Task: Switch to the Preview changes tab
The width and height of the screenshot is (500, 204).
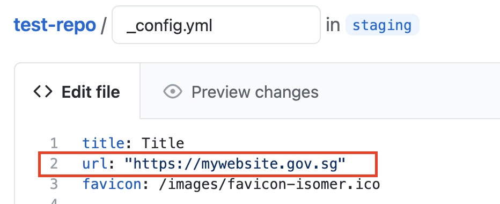Action: 241,92
